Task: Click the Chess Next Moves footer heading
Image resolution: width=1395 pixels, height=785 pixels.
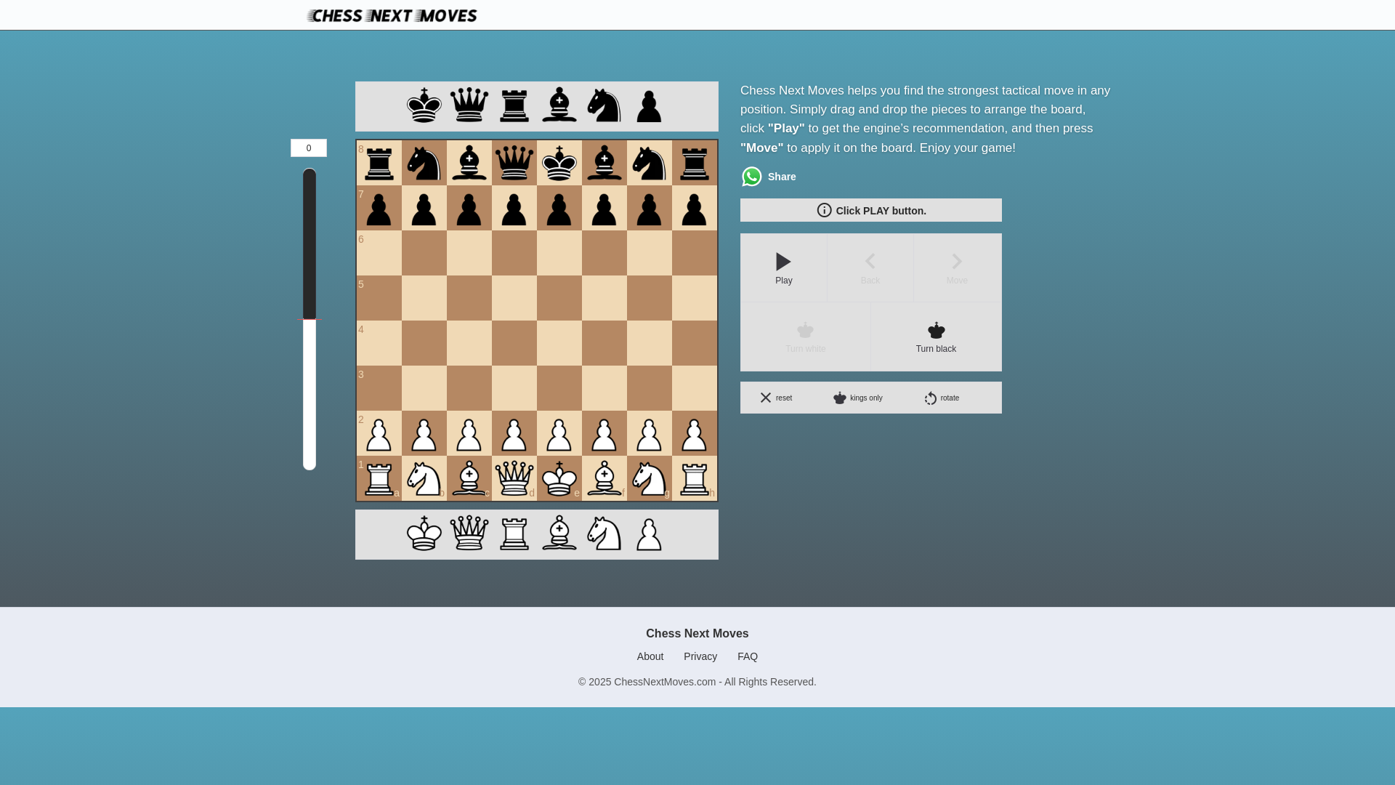Action: pos(697,634)
